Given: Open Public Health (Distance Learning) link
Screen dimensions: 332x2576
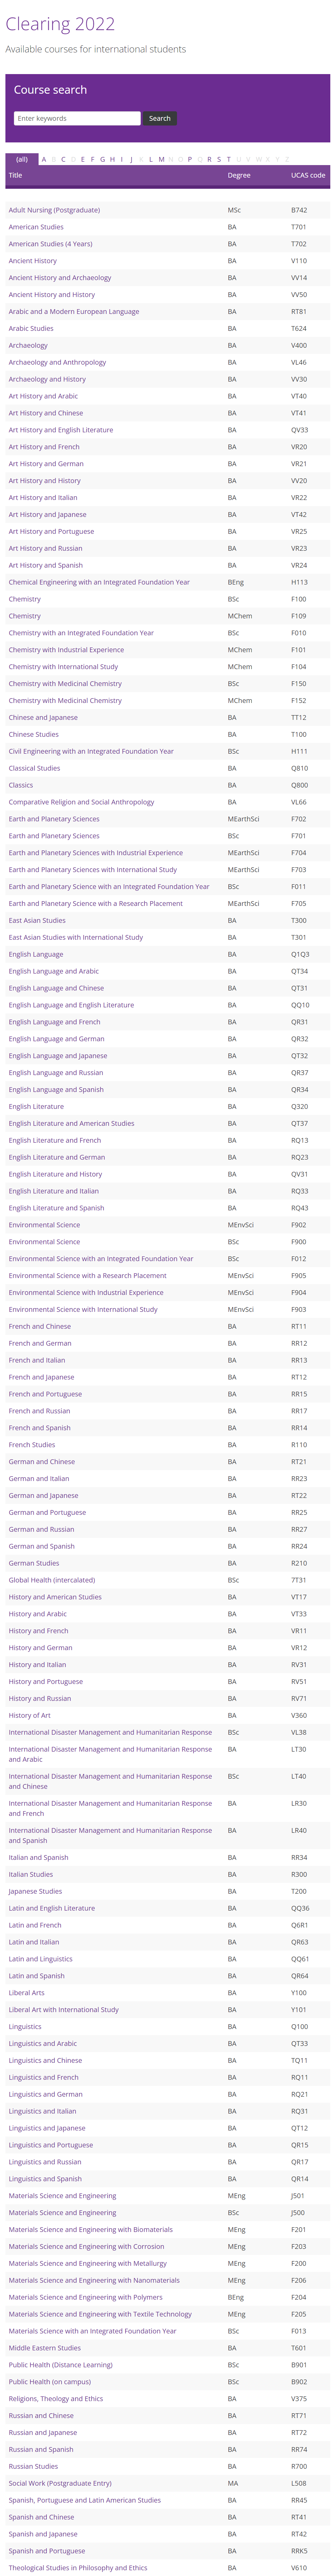Looking at the screenshot, I should pyautogui.click(x=60, y=2365).
